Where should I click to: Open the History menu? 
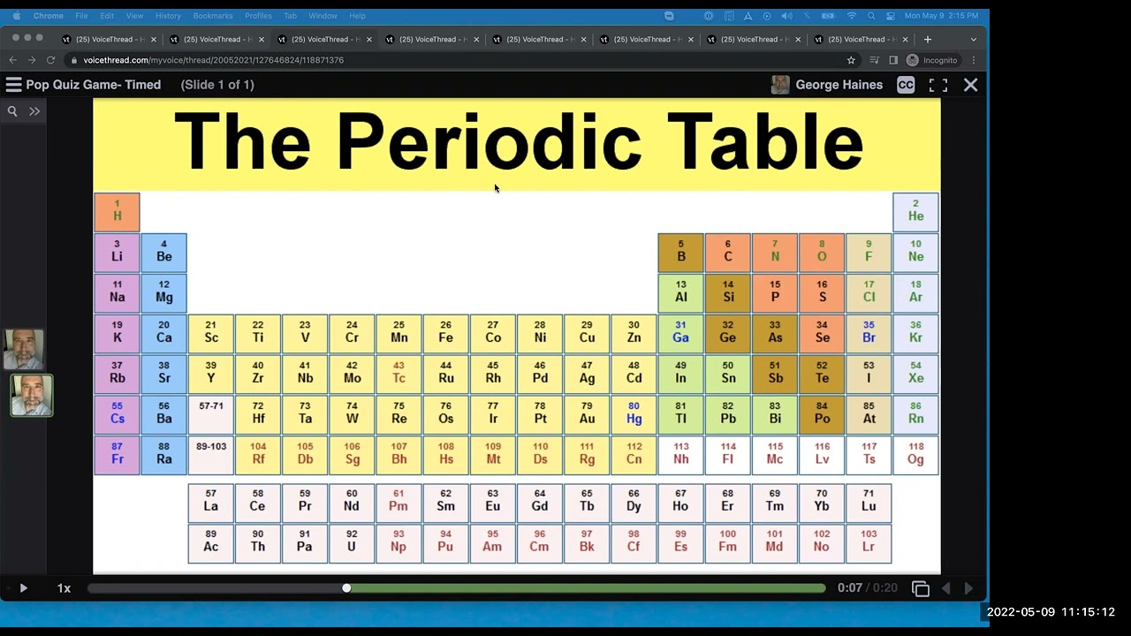tap(168, 16)
